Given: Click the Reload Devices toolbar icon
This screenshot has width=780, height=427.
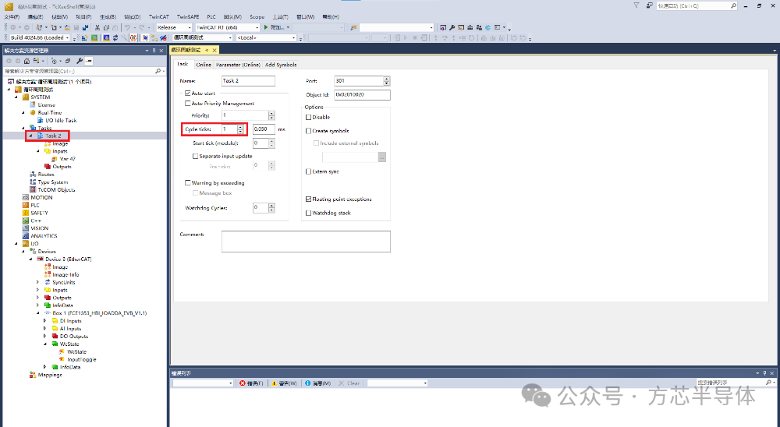Looking at the screenshot, I should point(115,37).
